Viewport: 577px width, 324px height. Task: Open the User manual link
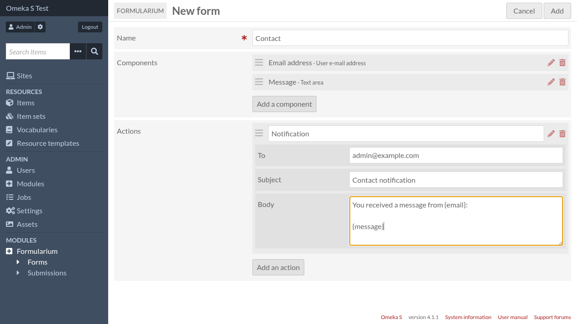click(x=513, y=317)
